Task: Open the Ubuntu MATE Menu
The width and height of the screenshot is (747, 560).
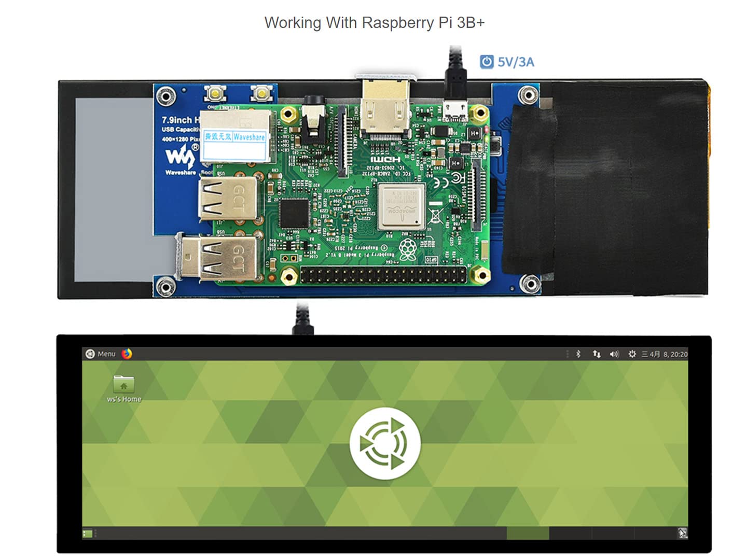Action: (x=101, y=354)
